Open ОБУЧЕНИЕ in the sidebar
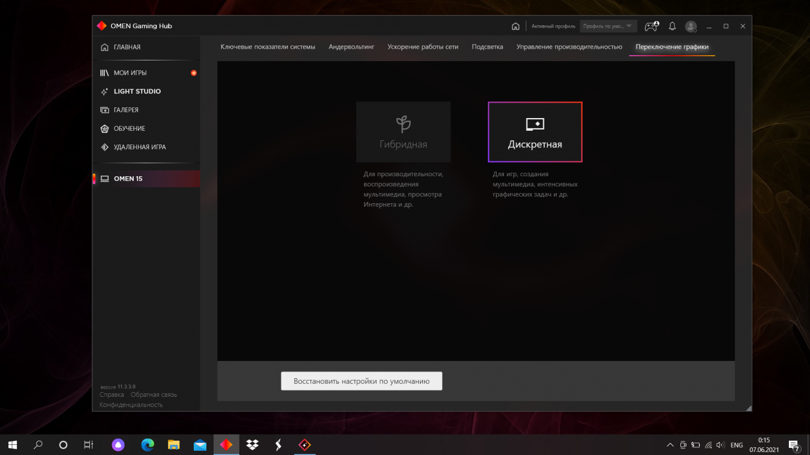 click(x=146, y=129)
